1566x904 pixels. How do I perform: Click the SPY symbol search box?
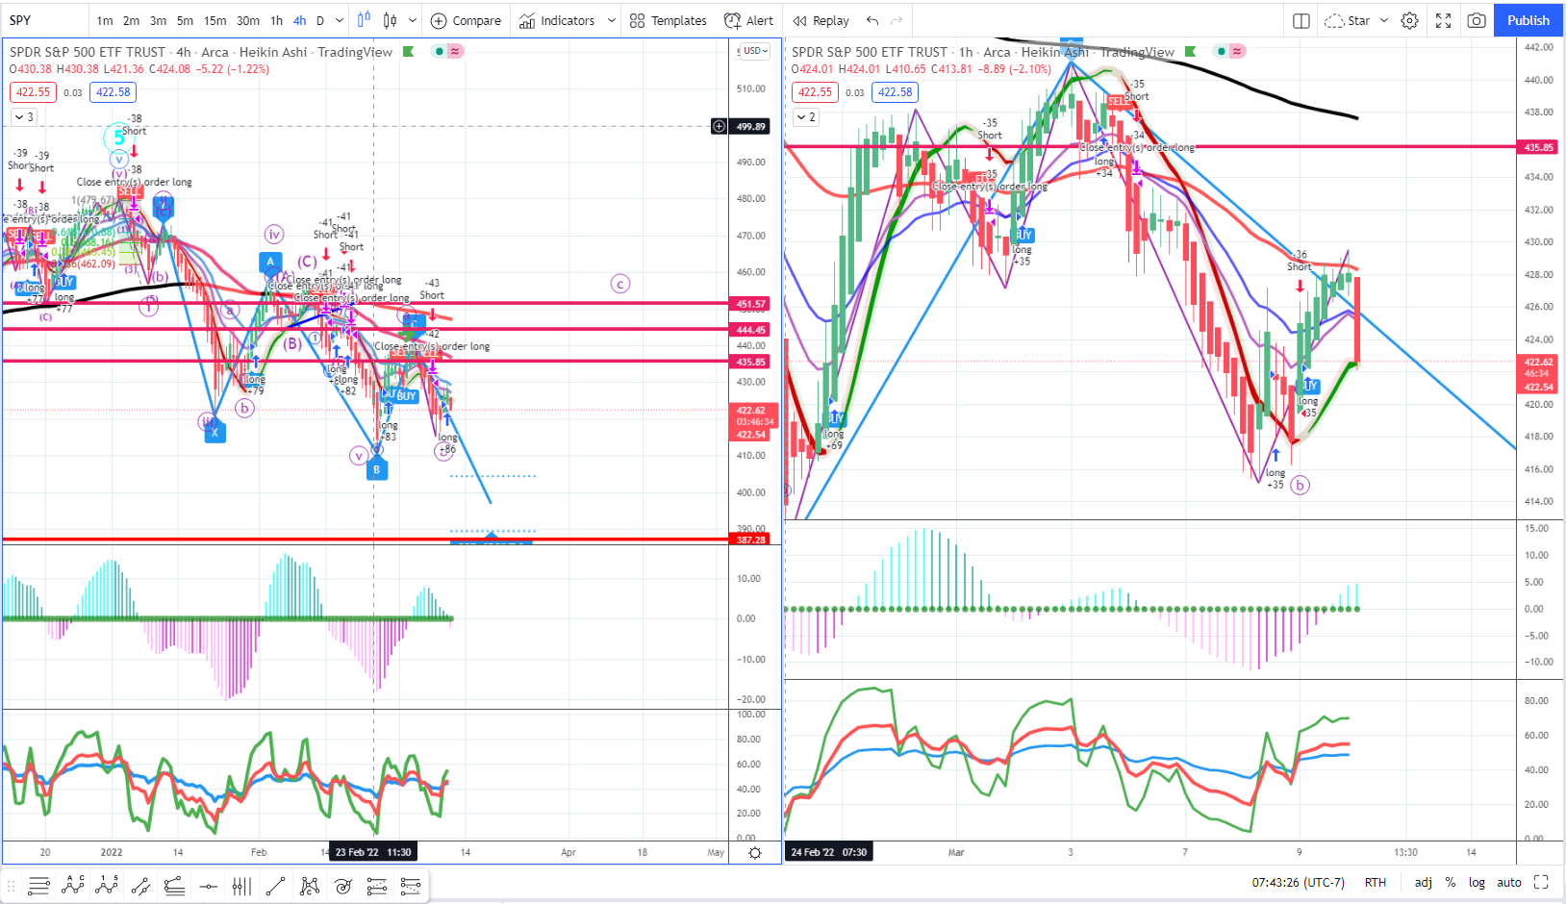(43, 20)
